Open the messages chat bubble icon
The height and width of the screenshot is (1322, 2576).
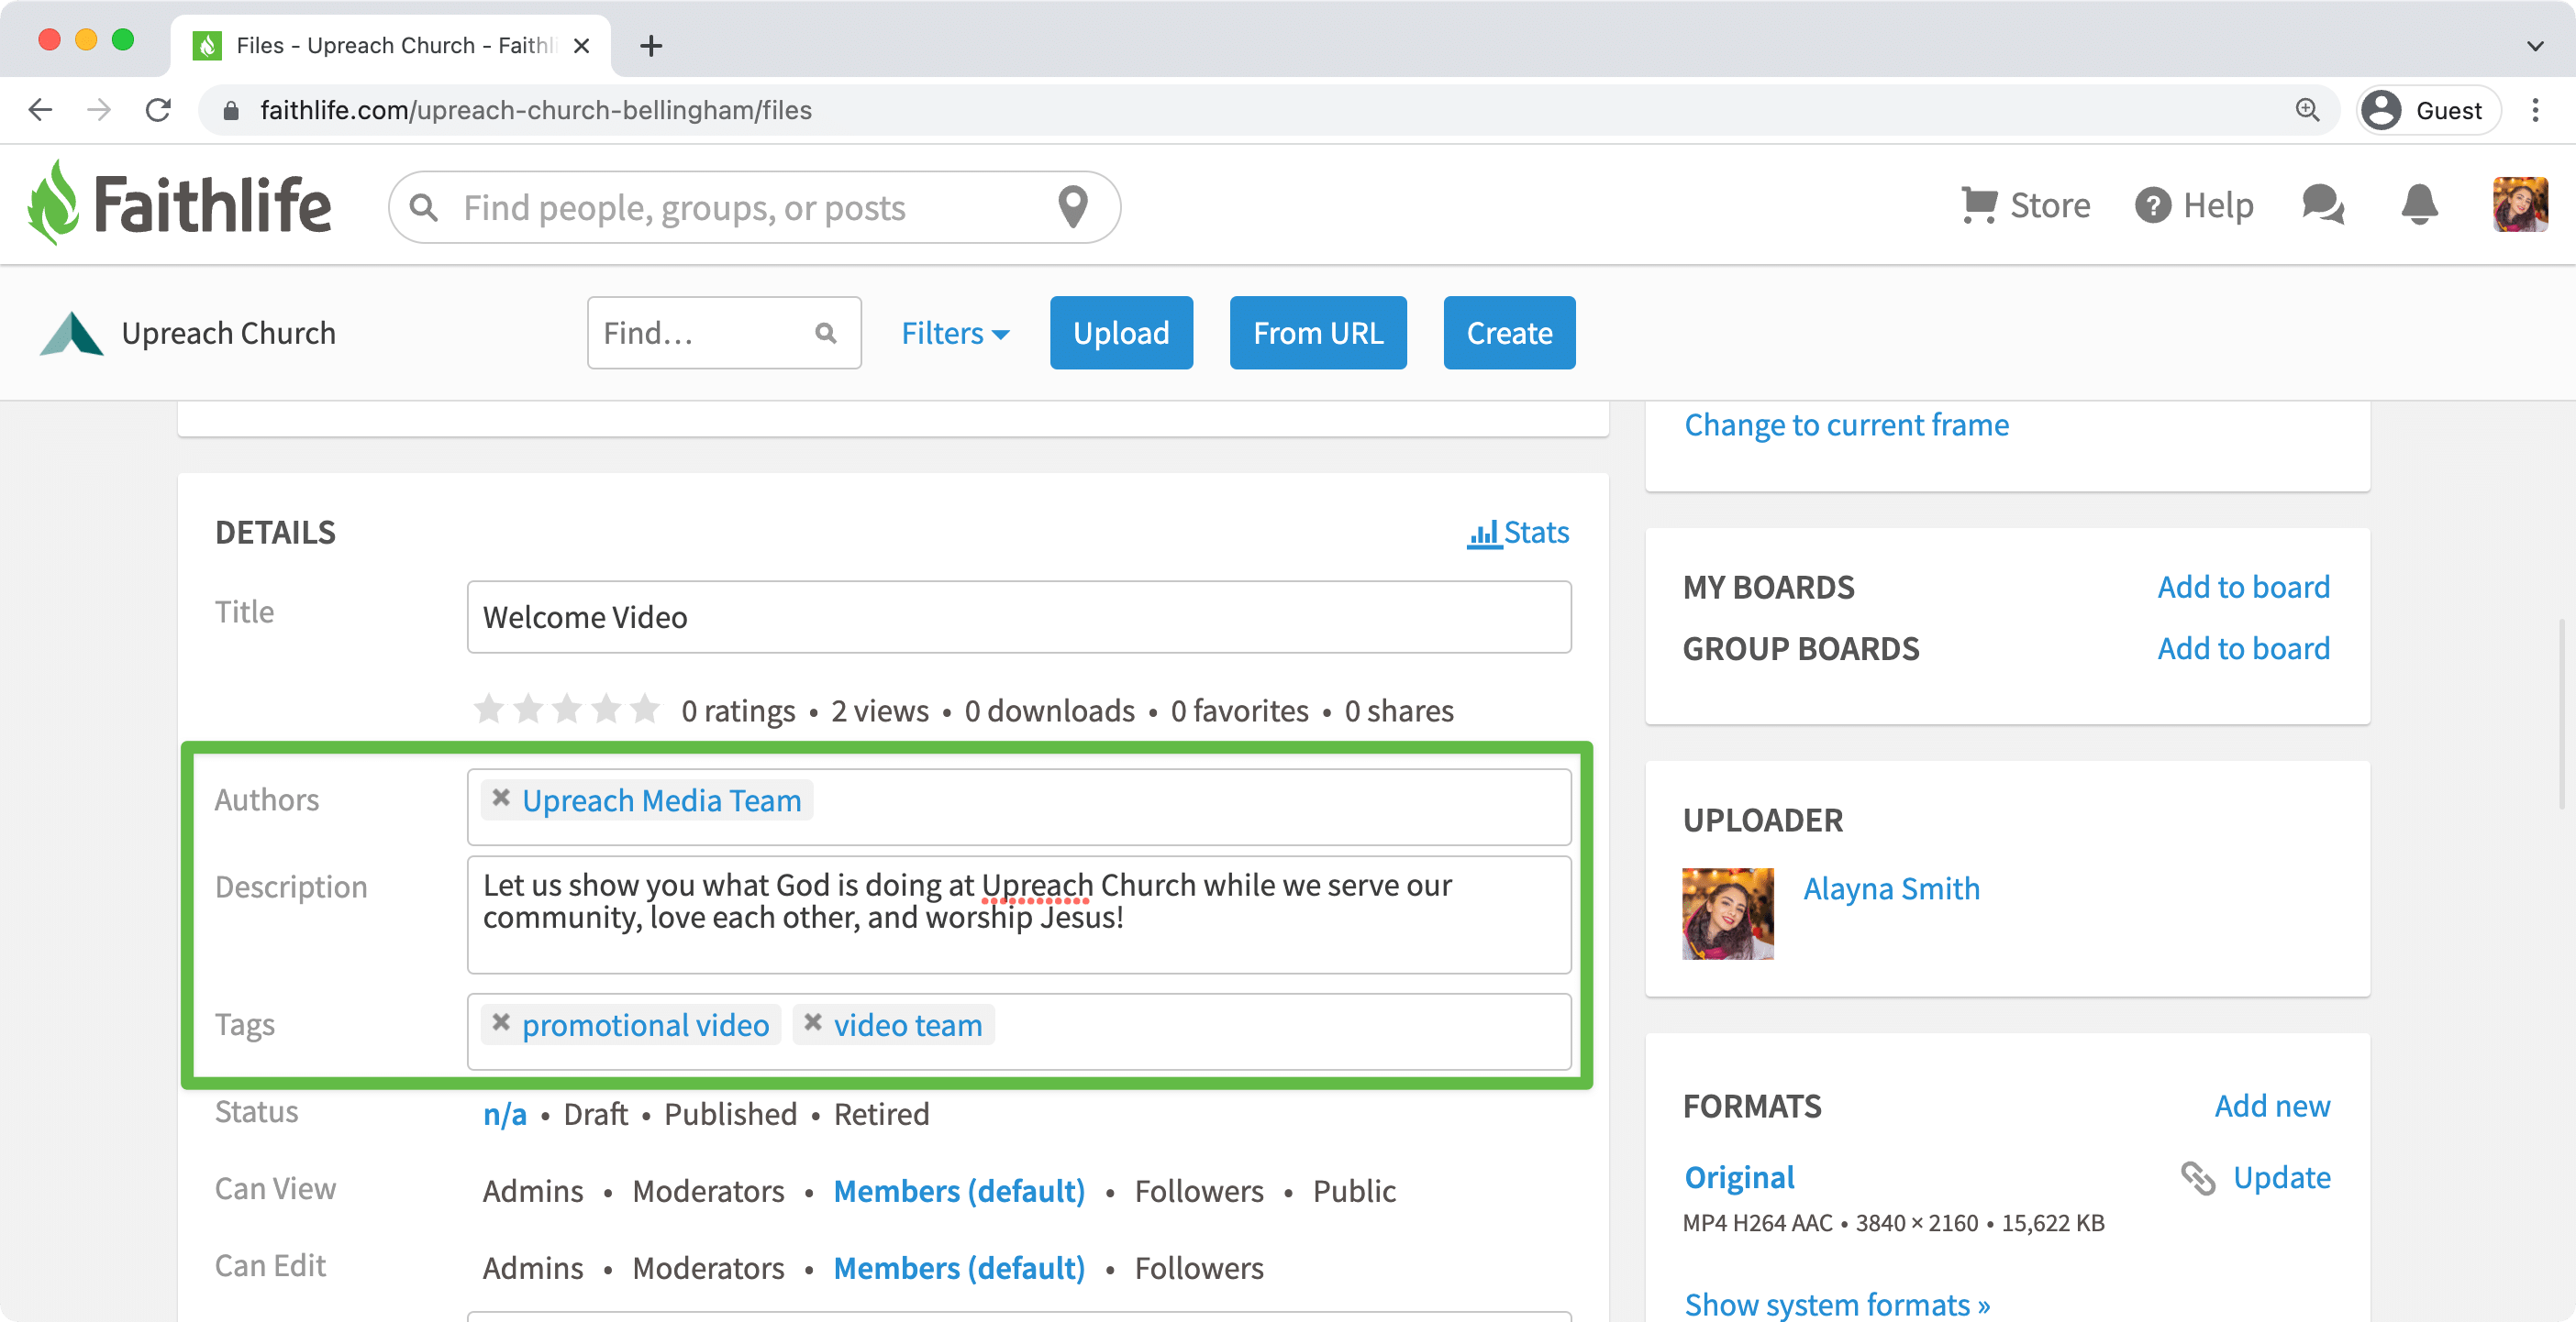pyautogui.click(x=2323, y=204)
